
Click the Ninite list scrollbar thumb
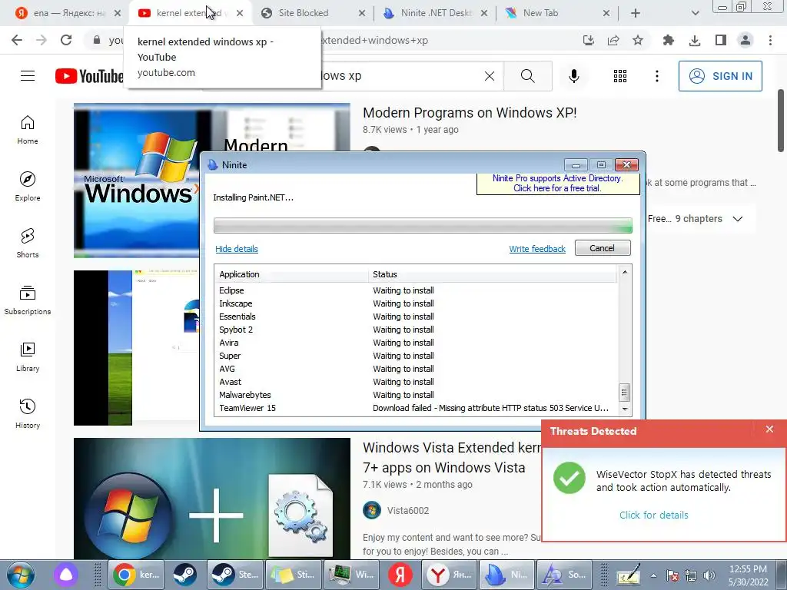point(624,392)
